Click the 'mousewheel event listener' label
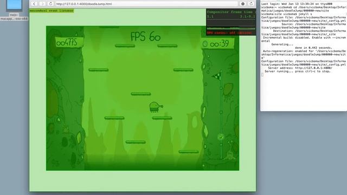The width and height of the screenshot is (347, 195). click(52, 11)
